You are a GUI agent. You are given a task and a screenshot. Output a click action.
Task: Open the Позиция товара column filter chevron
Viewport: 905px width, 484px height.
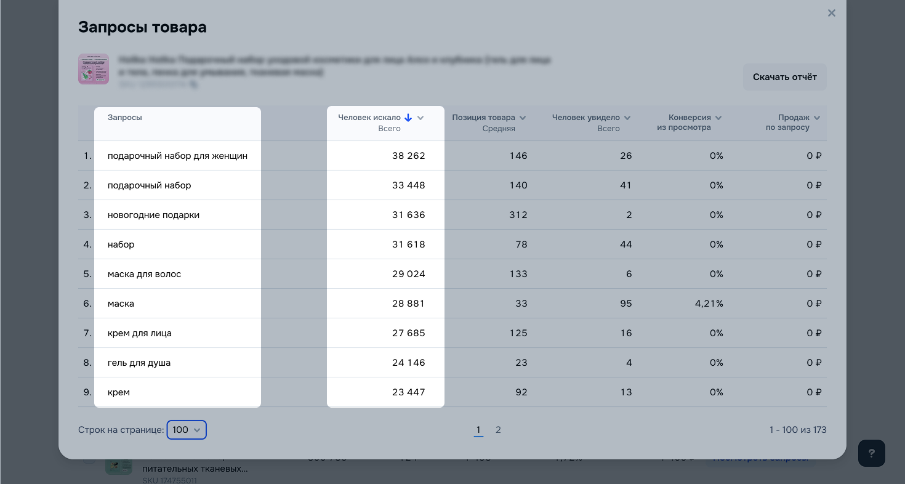click(523, 118)
